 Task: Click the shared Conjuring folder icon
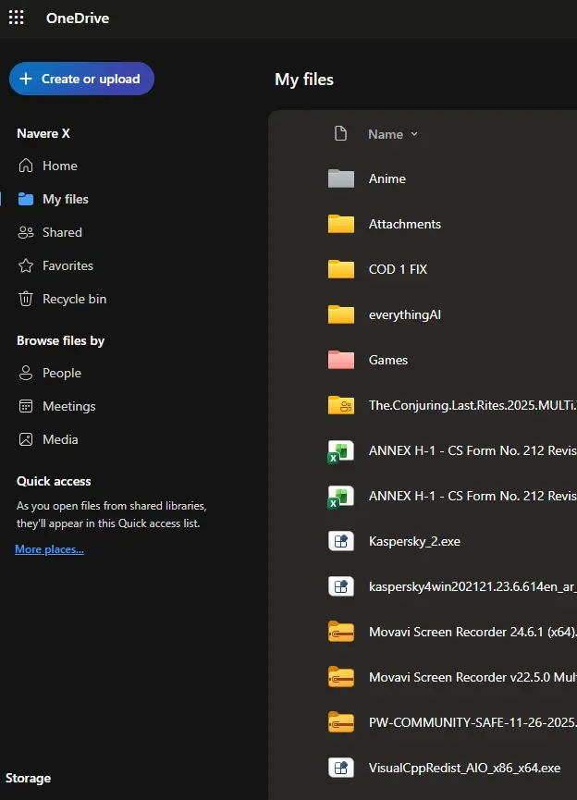click(341, 405)
